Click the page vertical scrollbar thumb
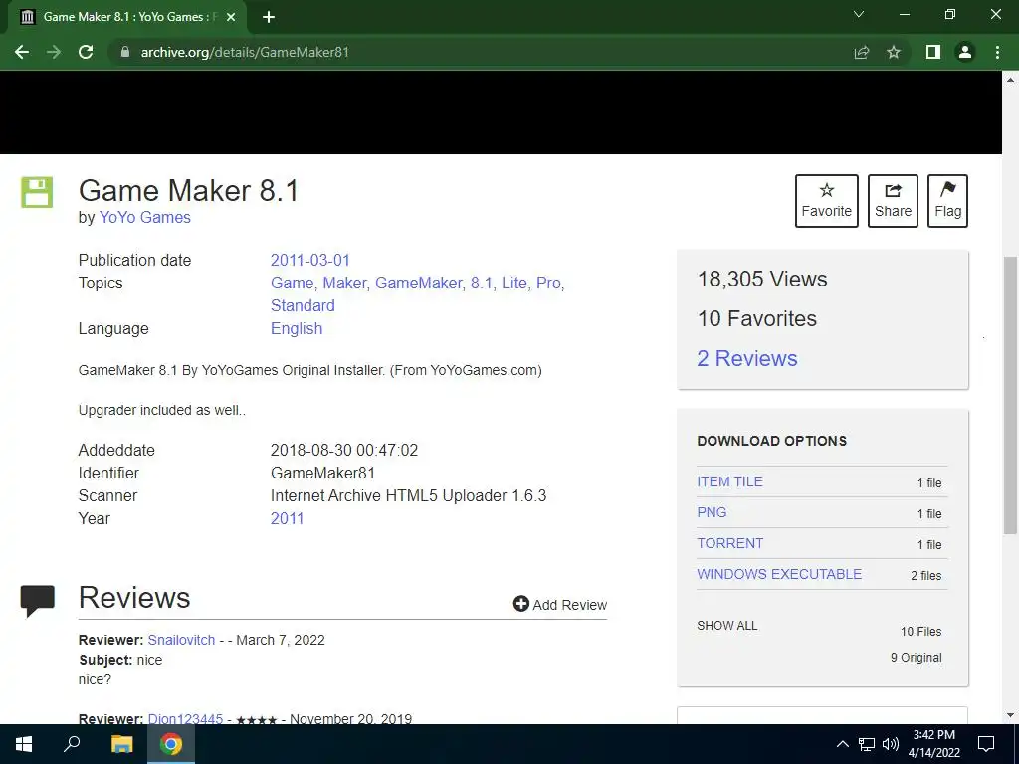The height and width of the screenshot is (764, 1019). 1011,395
